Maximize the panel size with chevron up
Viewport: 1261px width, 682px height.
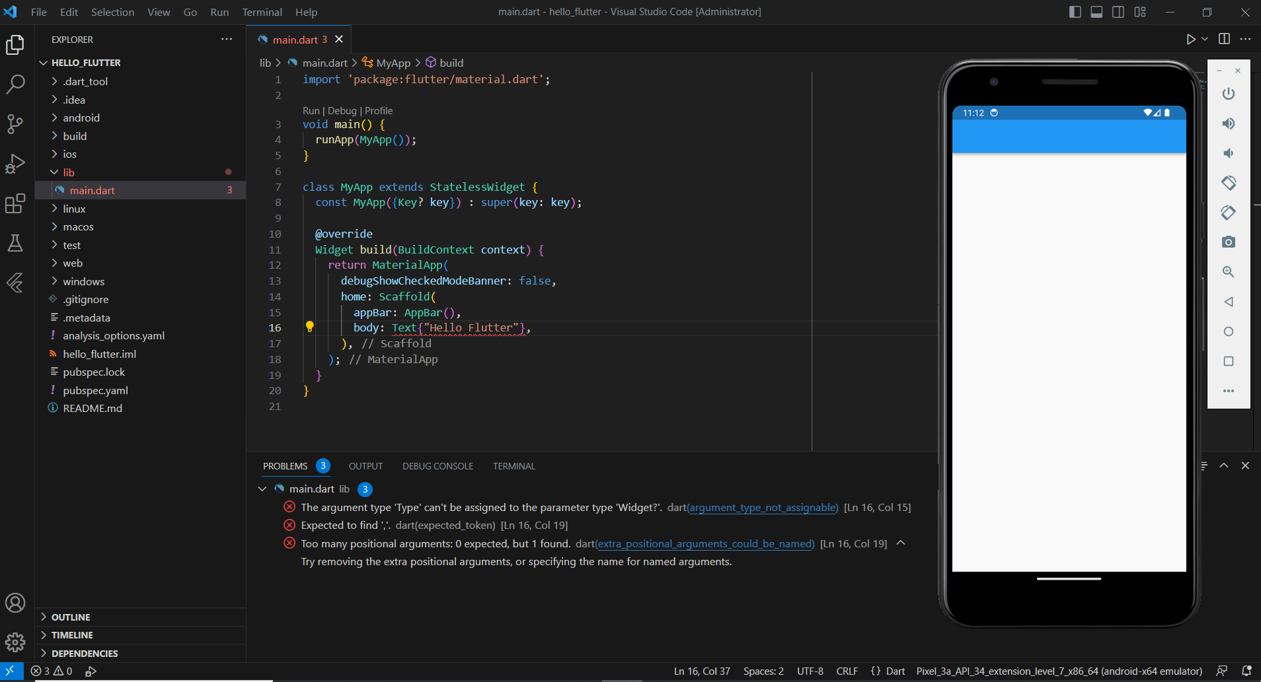pyautogui.click(x=1224, y=465)
